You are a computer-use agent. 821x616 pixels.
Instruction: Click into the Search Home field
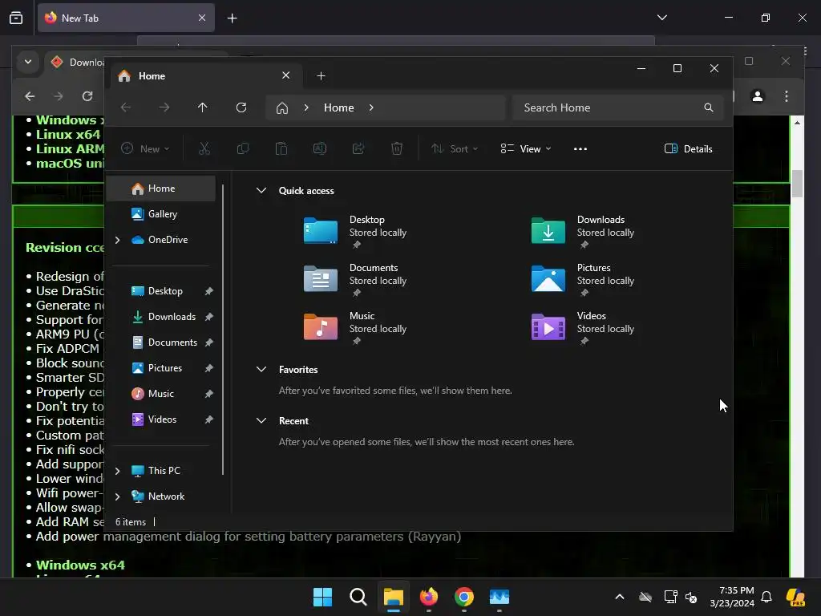pos(617,107)
